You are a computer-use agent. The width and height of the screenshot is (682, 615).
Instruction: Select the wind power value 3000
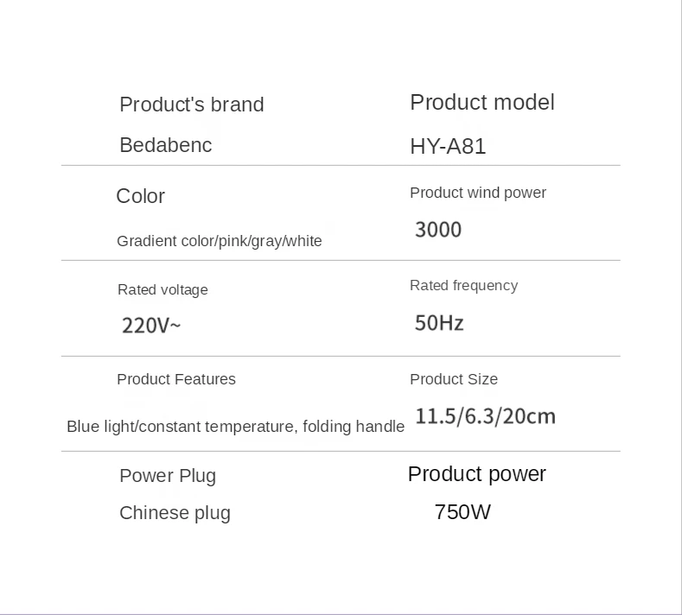438,230
